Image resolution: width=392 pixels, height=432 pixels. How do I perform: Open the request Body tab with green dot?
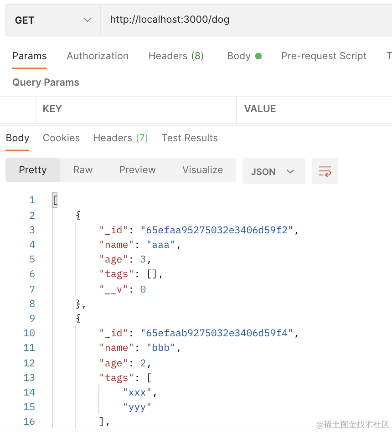pyautogui.click(x=244, y=56)
